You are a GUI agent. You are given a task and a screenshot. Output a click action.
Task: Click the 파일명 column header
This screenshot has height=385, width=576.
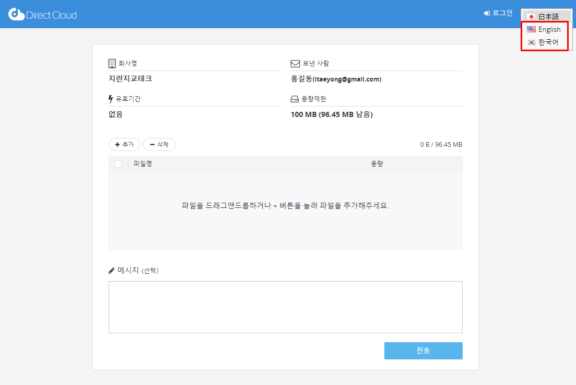(143, 164)
